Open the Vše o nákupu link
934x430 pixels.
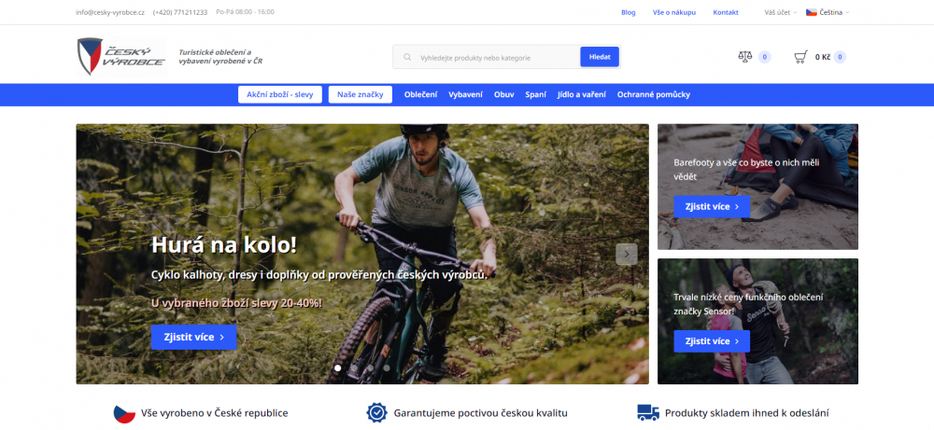click(673, 12)
